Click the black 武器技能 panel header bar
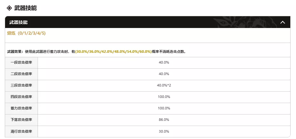 click(127, 22)
